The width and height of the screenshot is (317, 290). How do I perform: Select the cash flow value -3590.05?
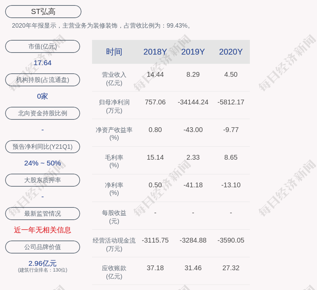click(x=231, y=240)
